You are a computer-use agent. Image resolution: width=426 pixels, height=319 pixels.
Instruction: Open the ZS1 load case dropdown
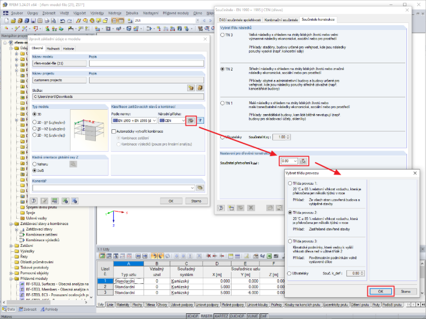pos(197,21)
